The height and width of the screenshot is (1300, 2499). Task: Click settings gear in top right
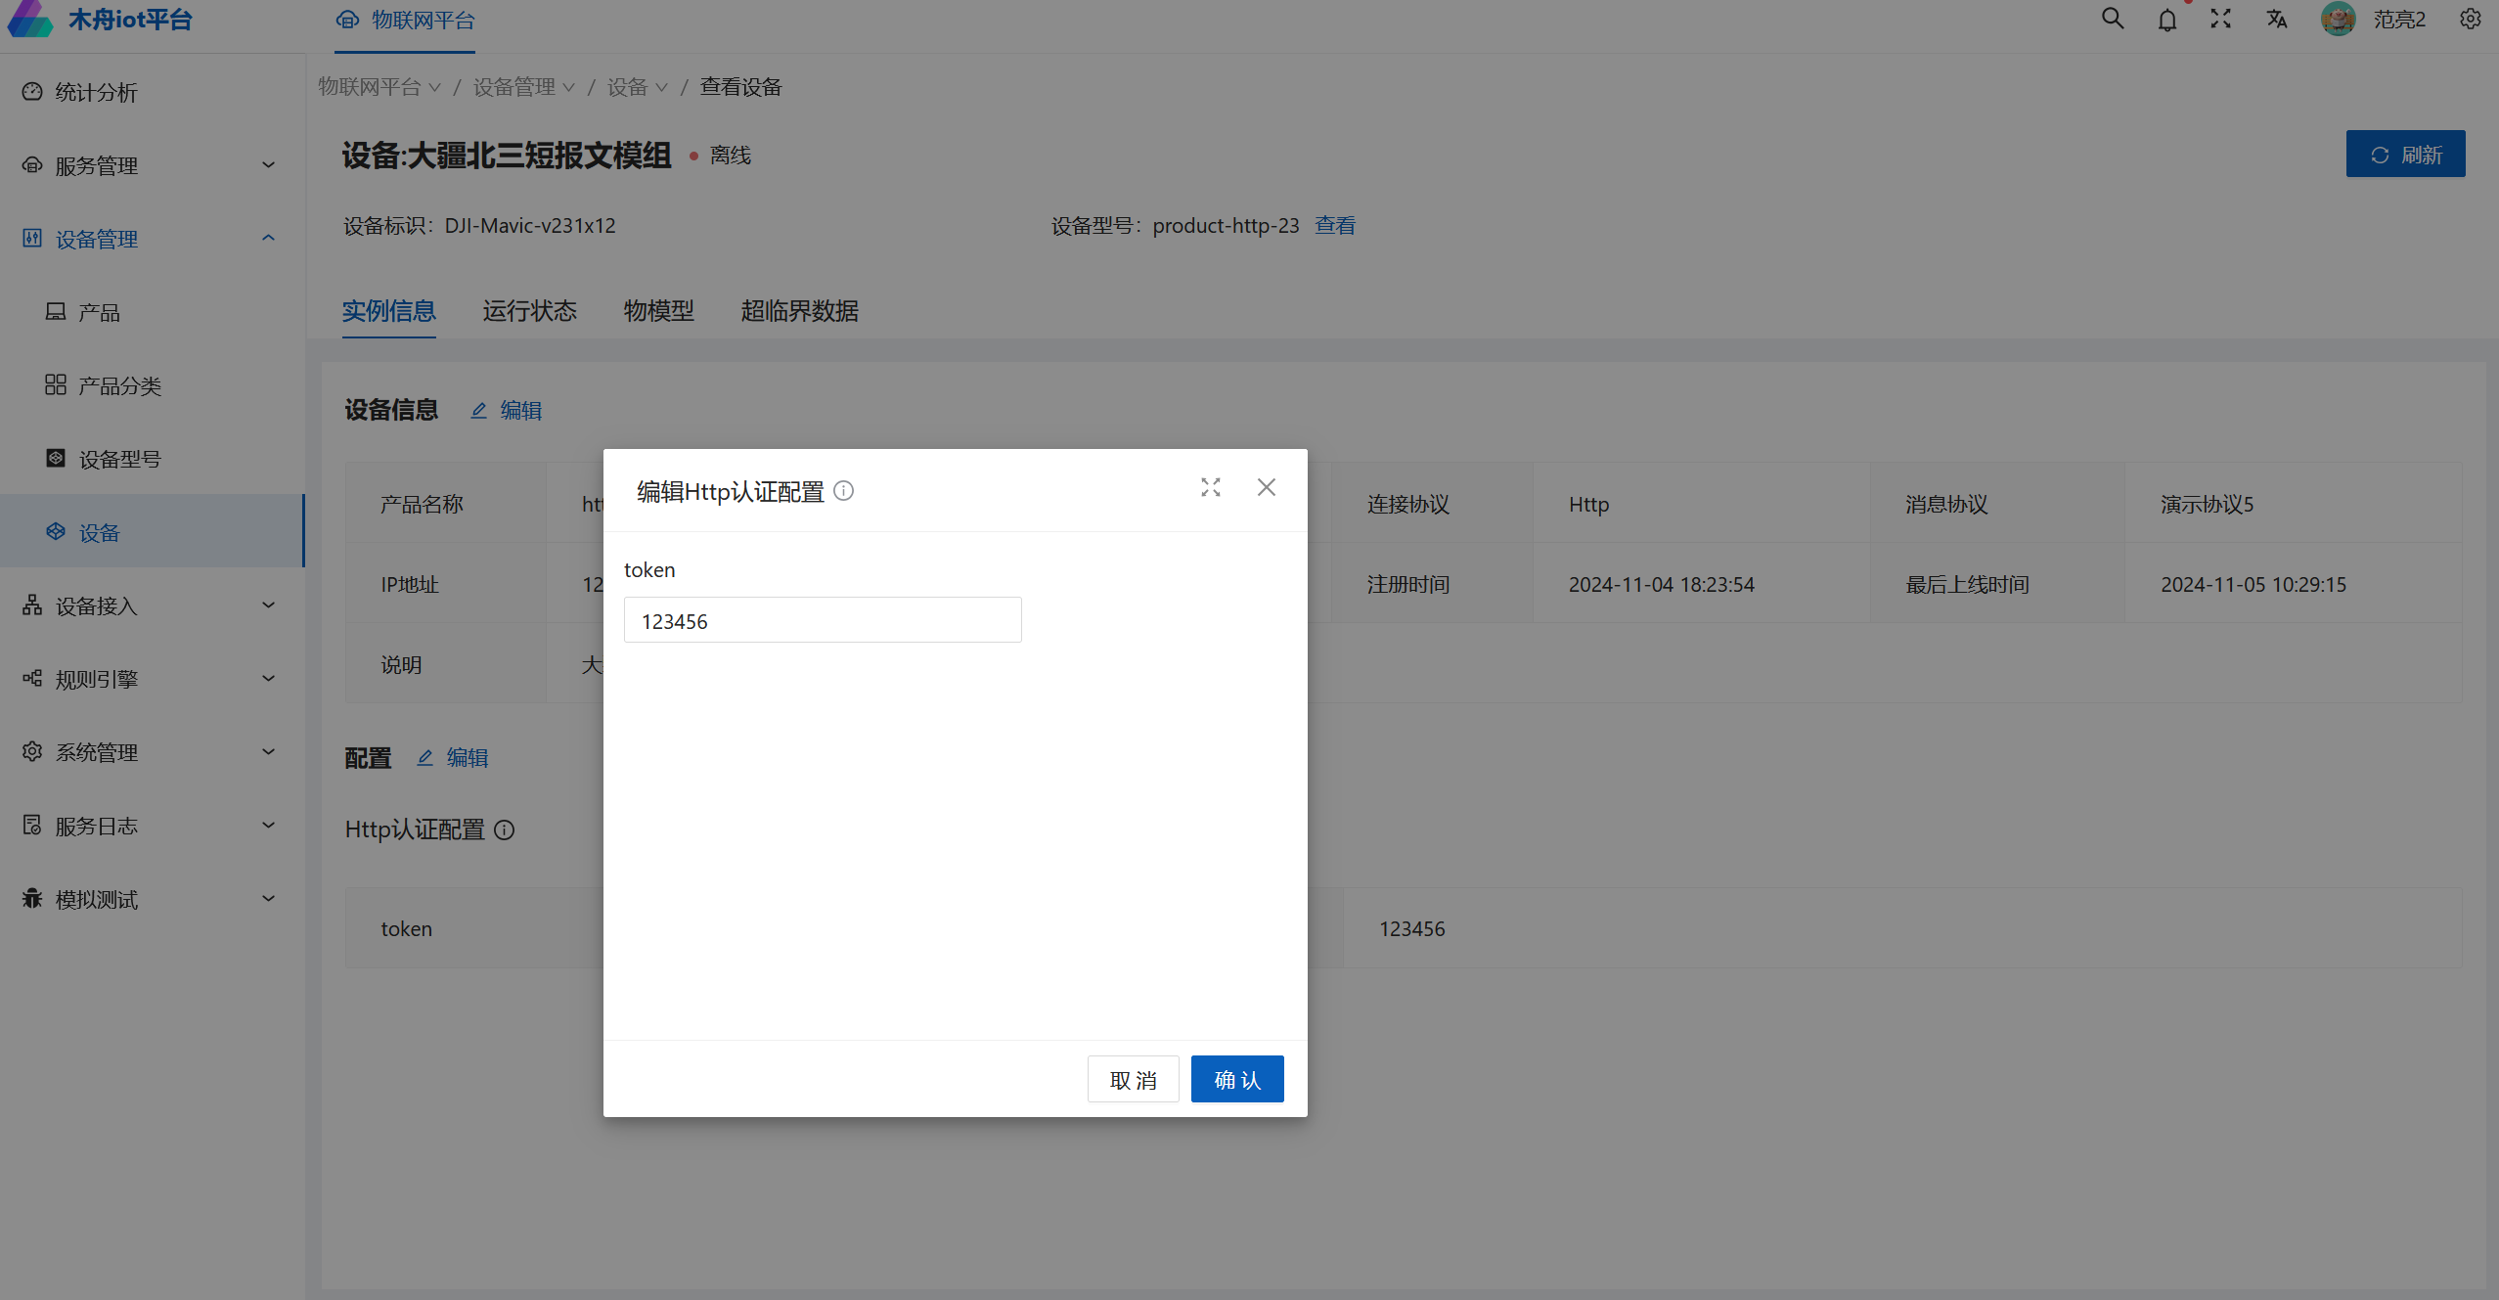click(2471, 19)
